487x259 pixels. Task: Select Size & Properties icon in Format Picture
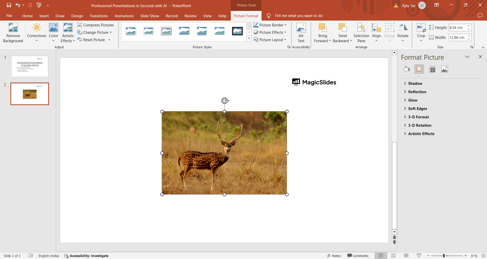tap(432, 69)
